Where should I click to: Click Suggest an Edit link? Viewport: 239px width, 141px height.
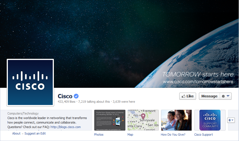click(x=35, y=133)
